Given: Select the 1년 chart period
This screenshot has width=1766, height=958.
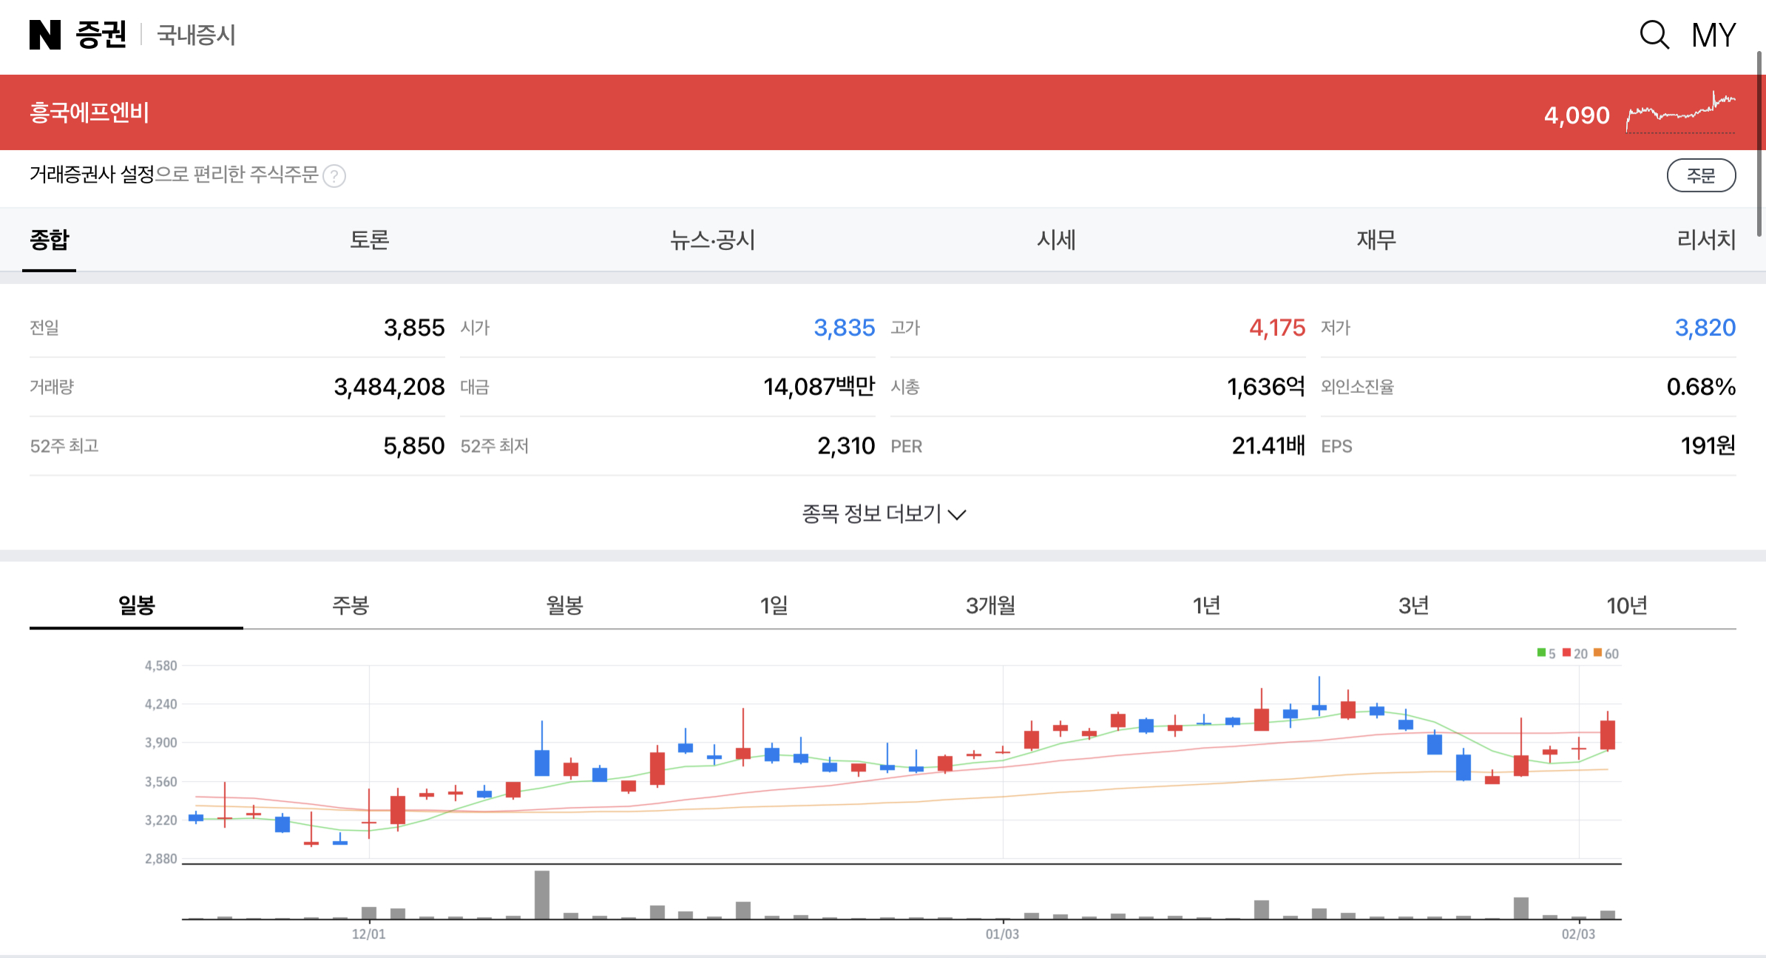Looking at the screenshot, I should coord(1206,605).
